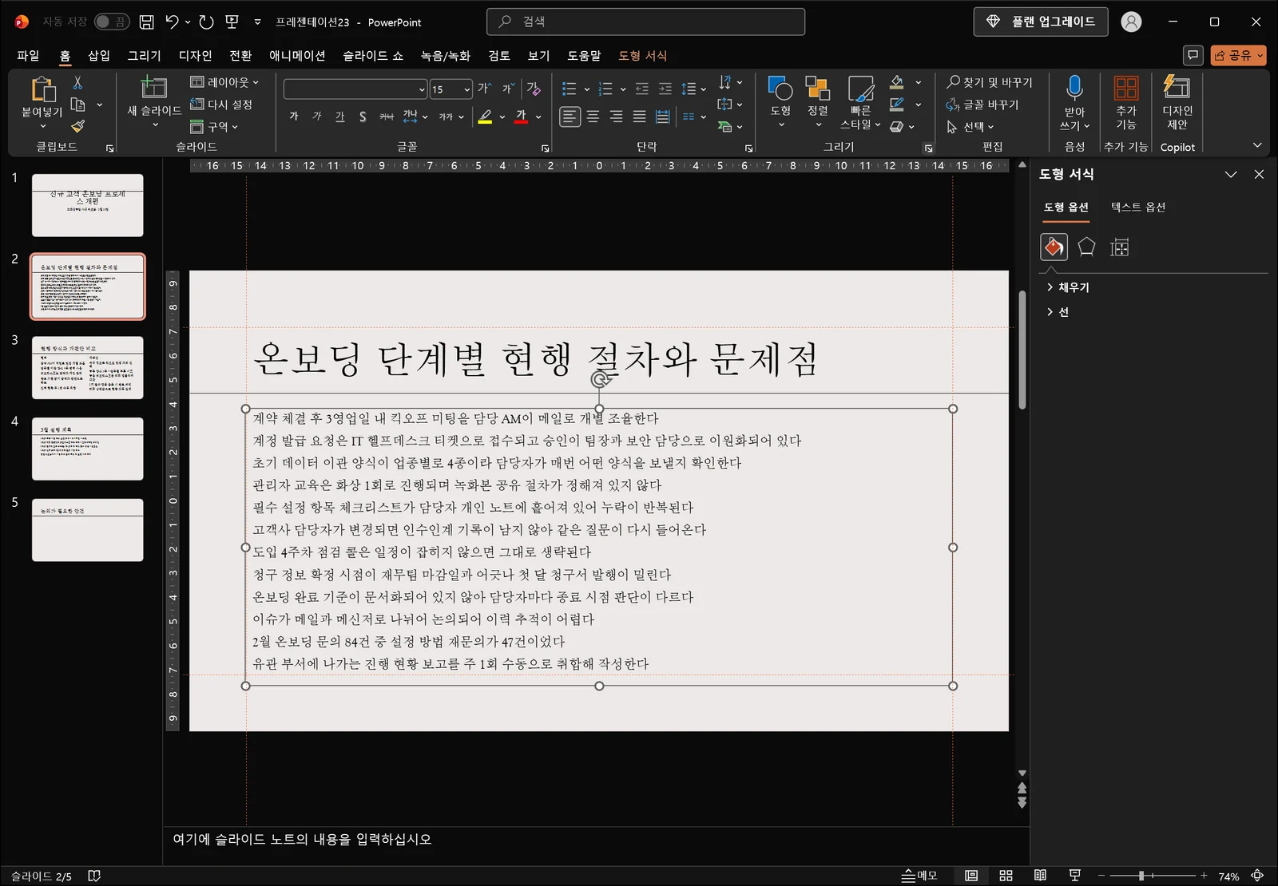The image size is (1278, 886).
Task: Open 슬라이드 쇼 ribbon tab
Action: pos(373,55)
